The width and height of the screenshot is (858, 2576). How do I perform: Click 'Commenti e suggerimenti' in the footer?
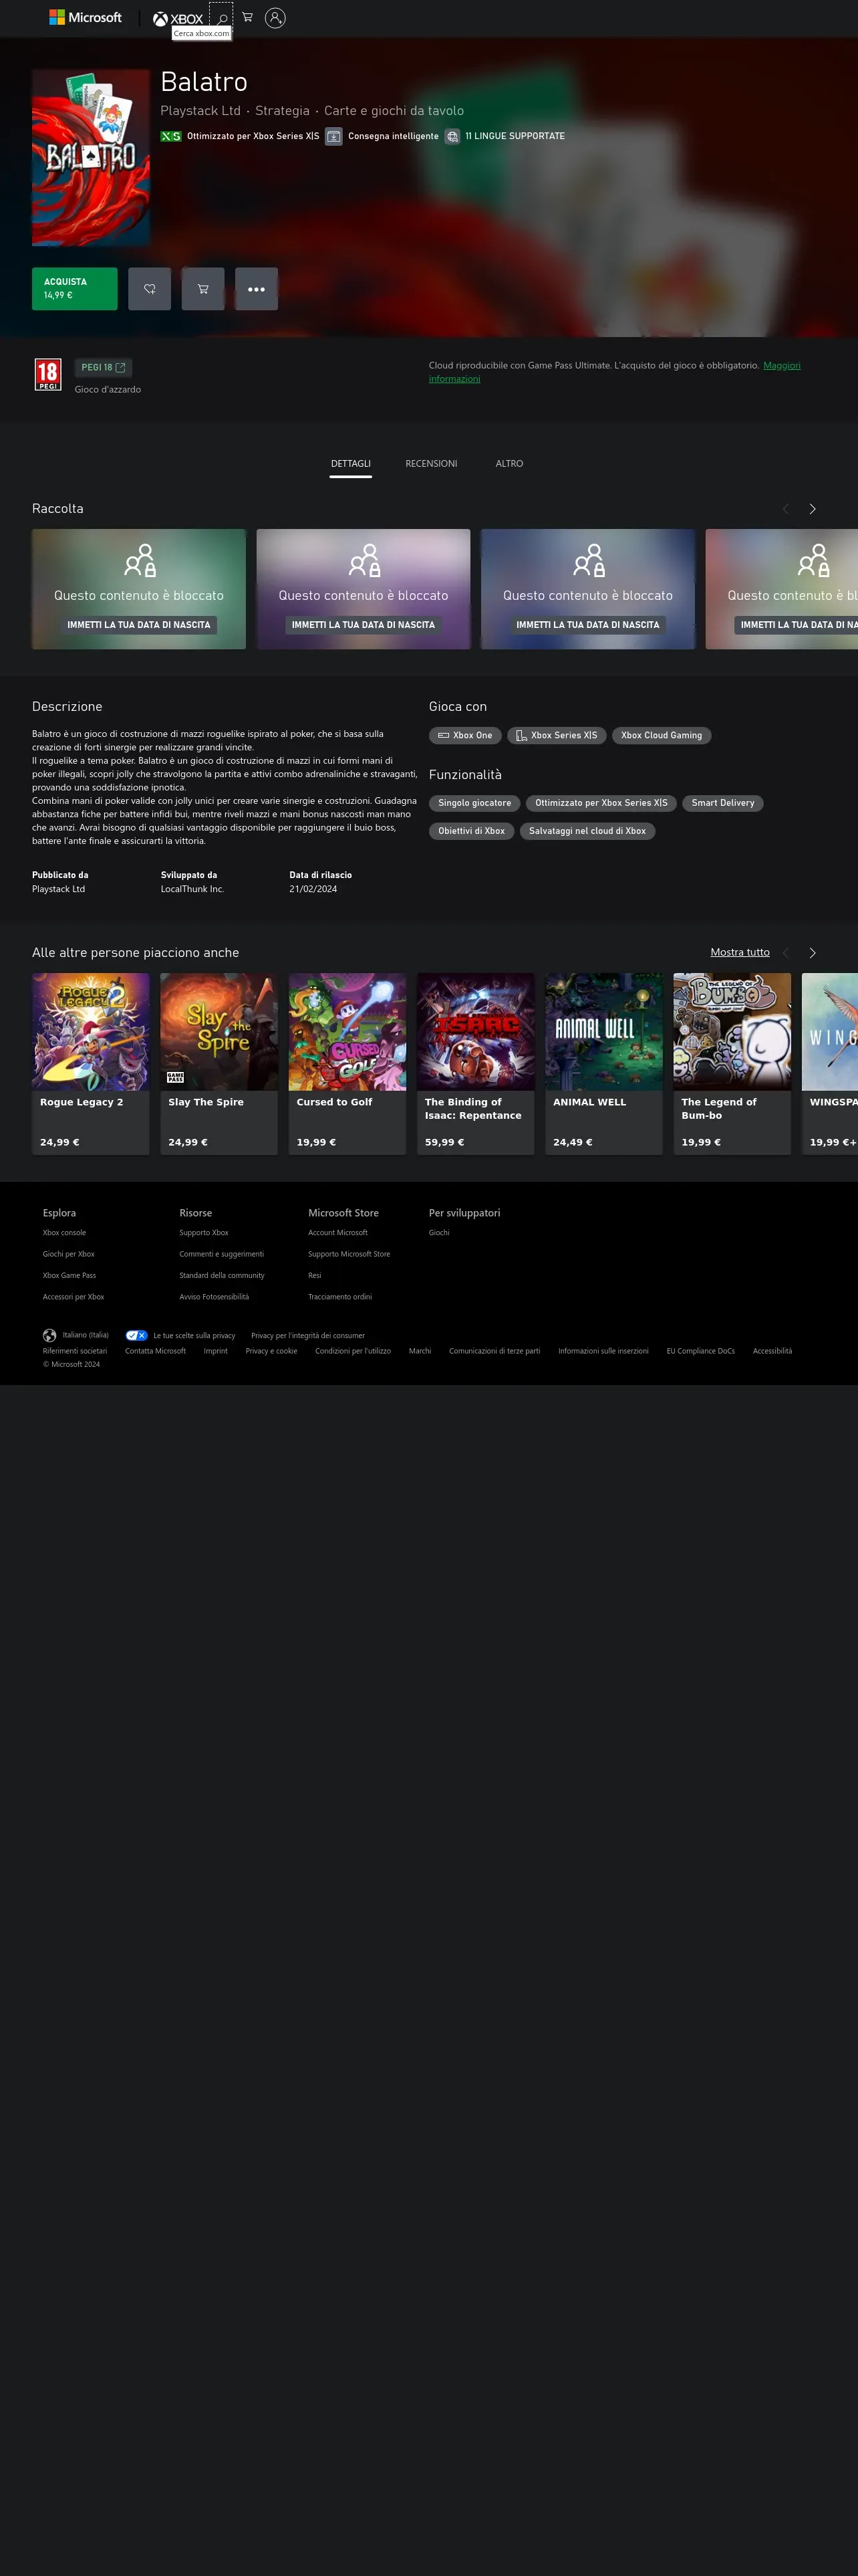pos(222,1254)
